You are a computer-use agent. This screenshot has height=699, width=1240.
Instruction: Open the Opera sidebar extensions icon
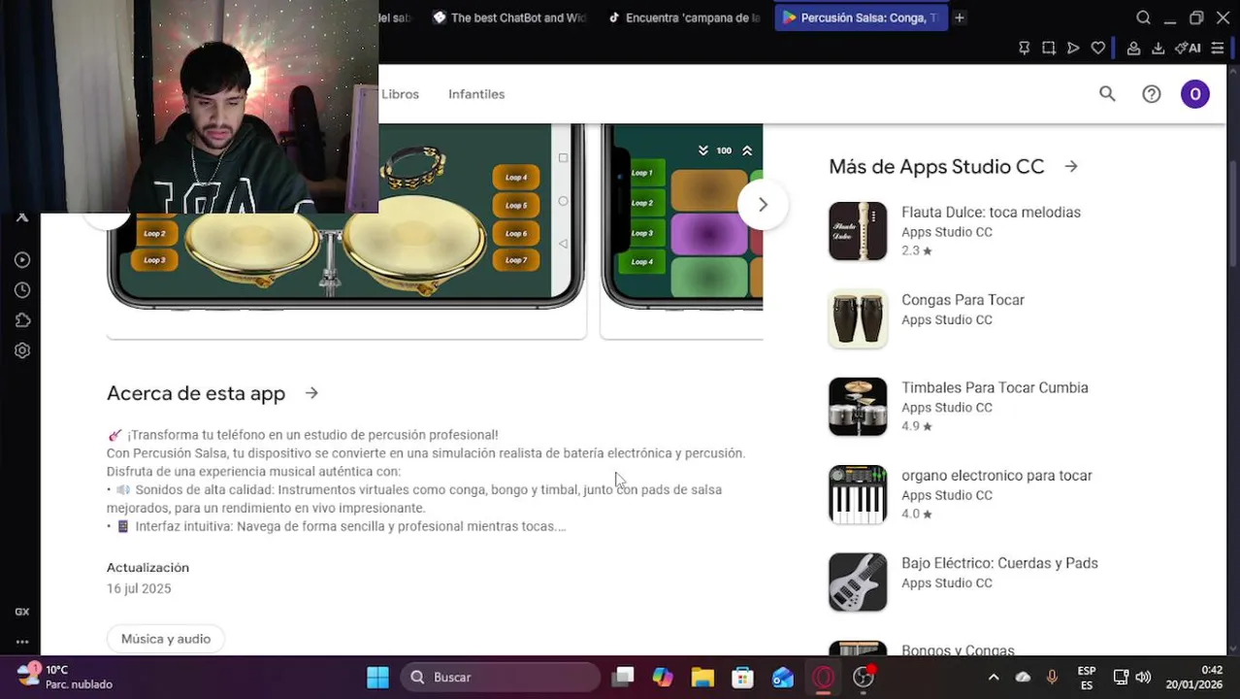[x=22, y=320]
